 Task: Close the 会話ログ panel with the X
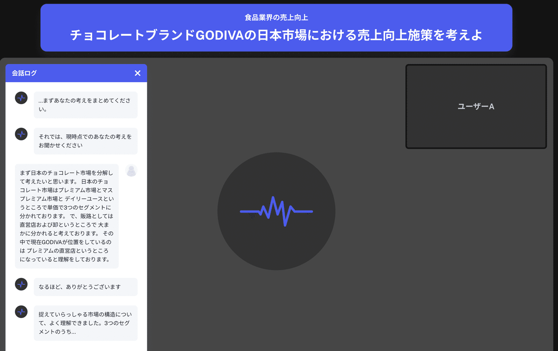[137, 73]
